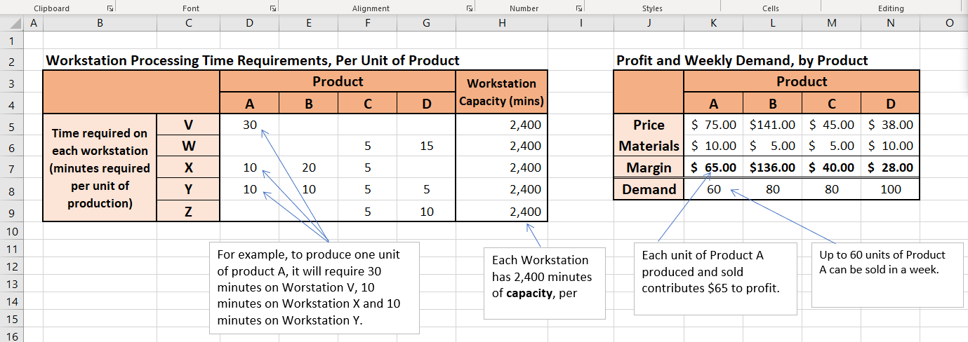968x342 pixels.
Task: Click the Editing group label
Action: click(x=891, y=8)
